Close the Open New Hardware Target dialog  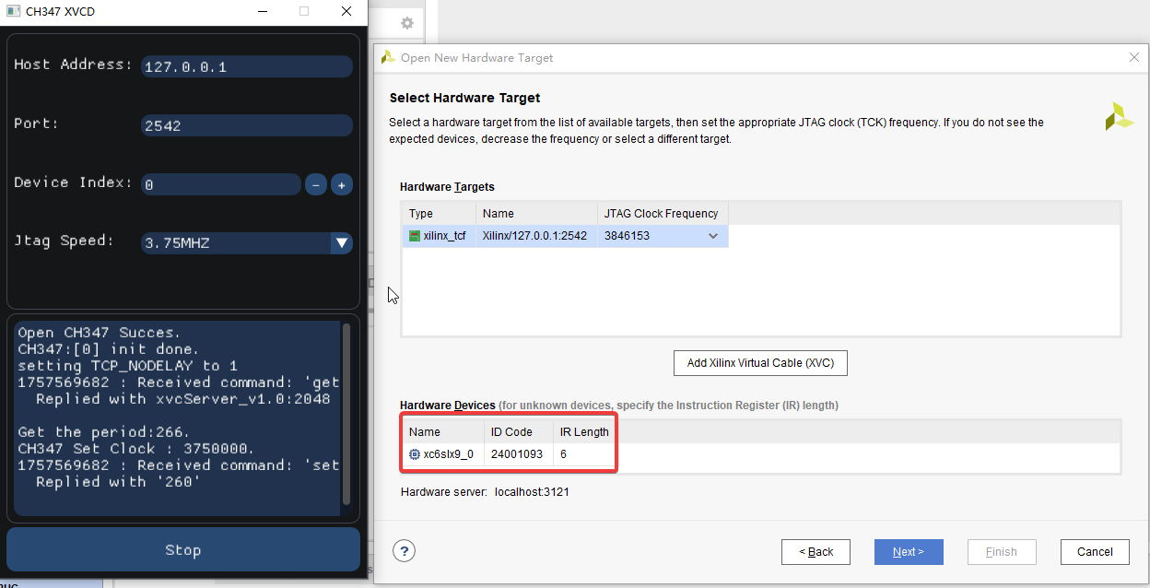point(1134,57)
